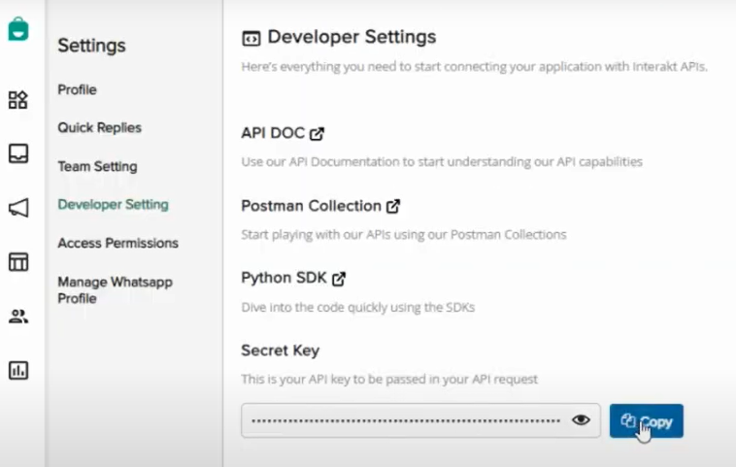Click 'Dive into the code quickly' text
The width and height of the screenshot is (736, 467).
click(x=358, y=308)
